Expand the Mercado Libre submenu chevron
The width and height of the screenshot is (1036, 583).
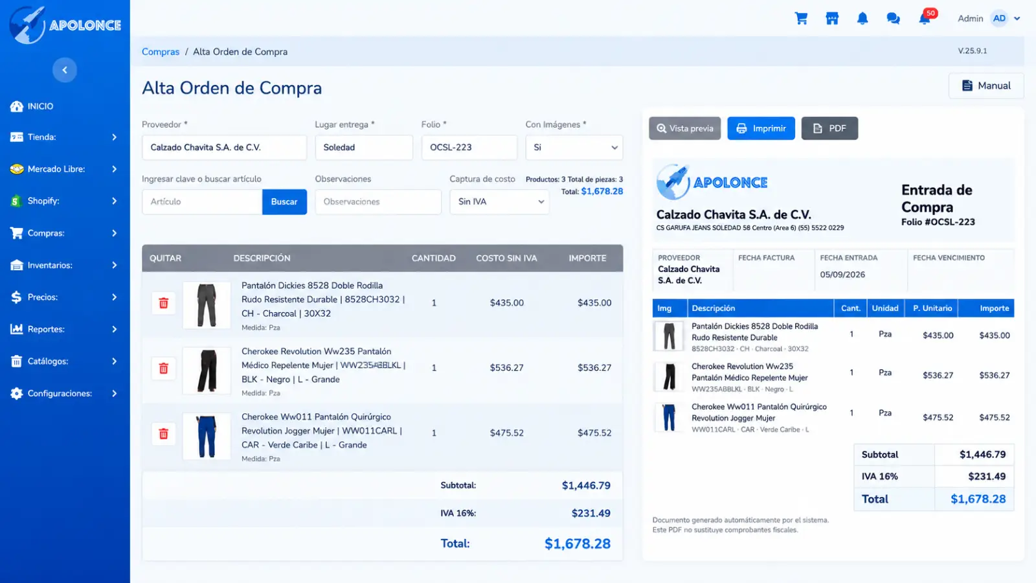114,169
